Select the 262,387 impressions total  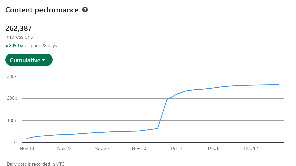click(18, 28)
